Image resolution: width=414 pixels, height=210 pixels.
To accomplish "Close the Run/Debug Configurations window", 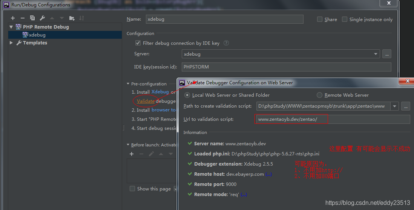I will pyautogui.click(x=389, y=3).
